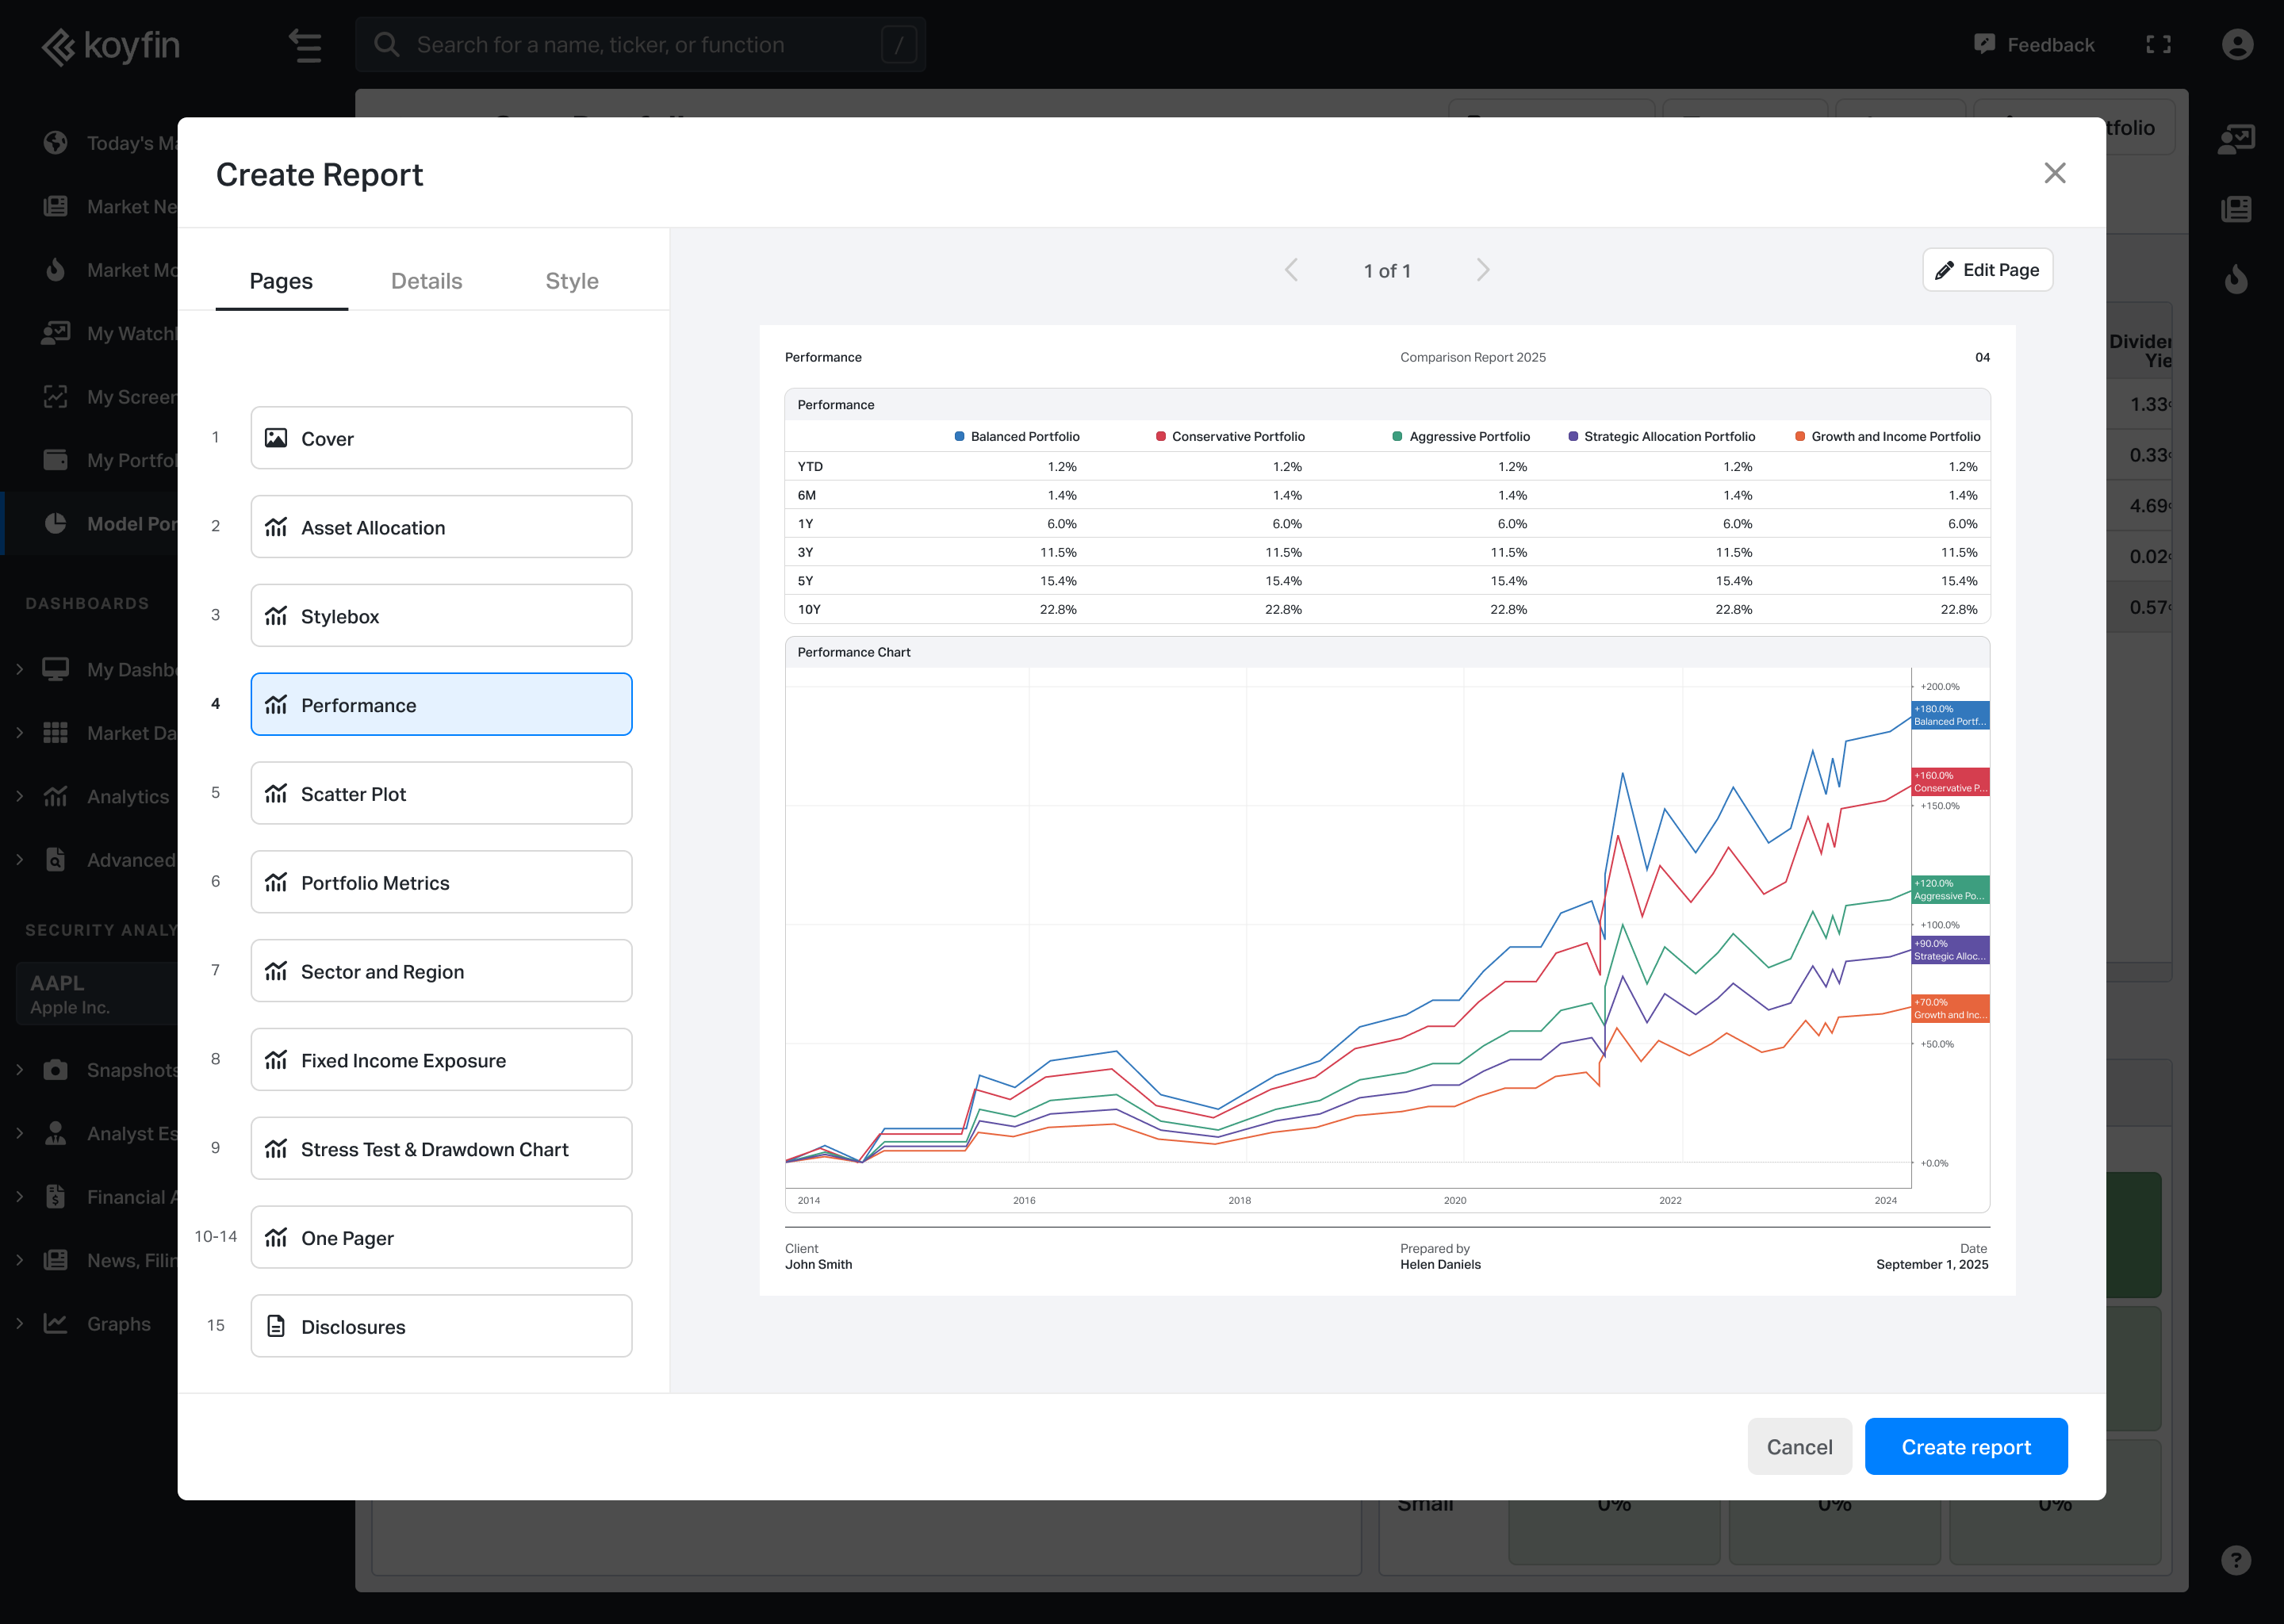Screen dimensions: 2284x1624
Task: Switch to the Style tab
Action: click(571, 281)
